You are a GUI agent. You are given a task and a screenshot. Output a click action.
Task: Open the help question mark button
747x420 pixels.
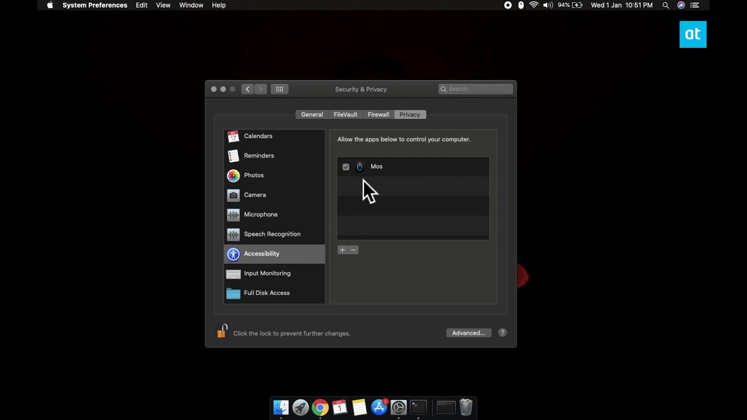502,332
